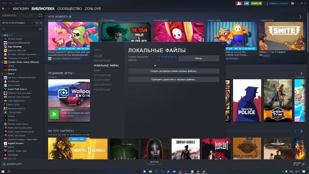Toggle the ready-to-play filter icon
The width and height of the screenshot is (309, 174).
click(x=41, y=23)
